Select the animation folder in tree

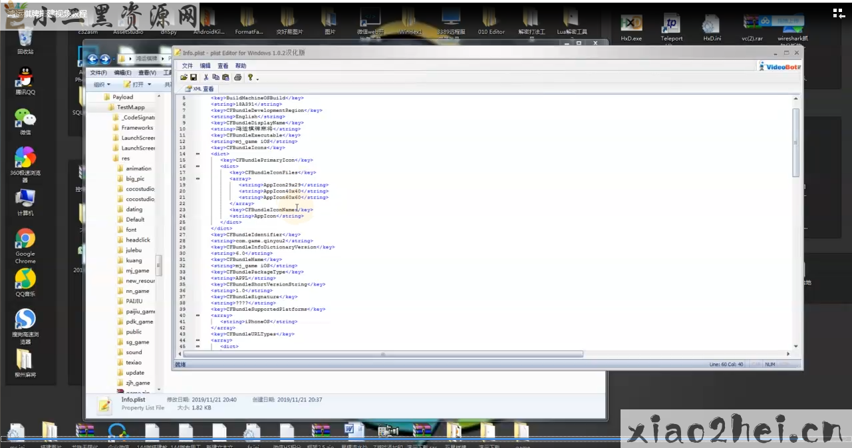134,168
